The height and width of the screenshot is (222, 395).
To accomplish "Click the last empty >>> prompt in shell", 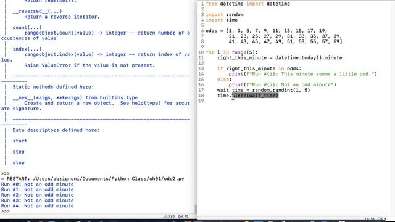I will 6,211.
